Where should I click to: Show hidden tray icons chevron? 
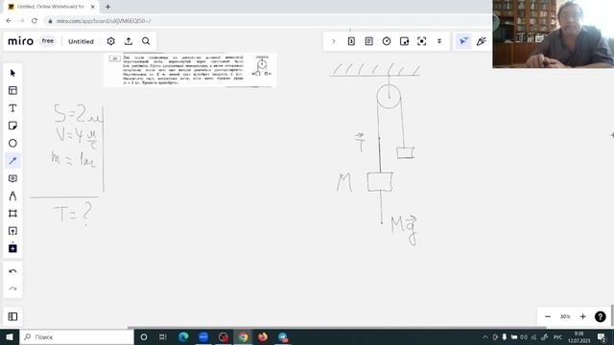coord(485,336)
